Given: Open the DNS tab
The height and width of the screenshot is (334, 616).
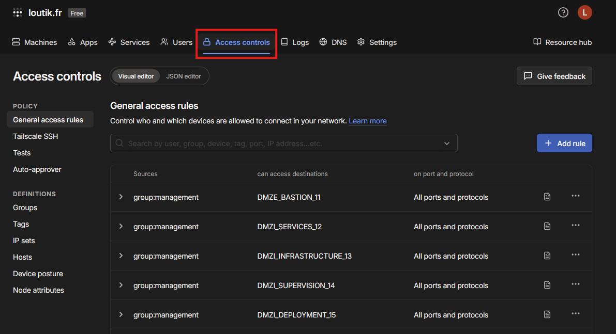Looking at the screenshot, I should (x=333, y=42).
